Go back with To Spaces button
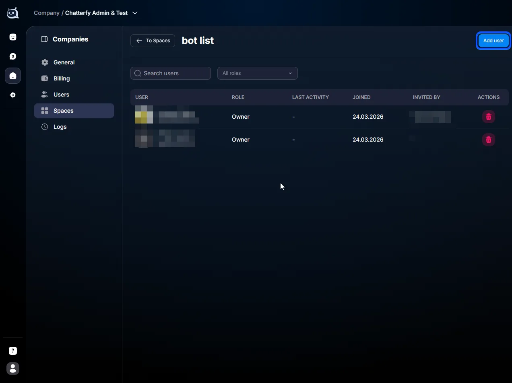The width and height of the screenshot is (512, 383). coord(153,41)
